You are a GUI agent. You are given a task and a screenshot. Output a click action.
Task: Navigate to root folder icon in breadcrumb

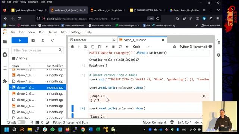tap(14, 58)
